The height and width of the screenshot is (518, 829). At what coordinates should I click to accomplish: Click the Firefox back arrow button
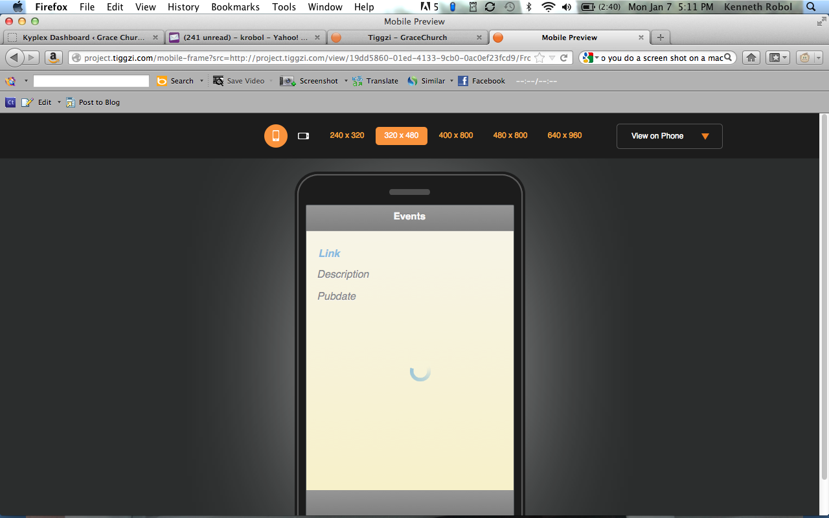click(x=14, y=58)
